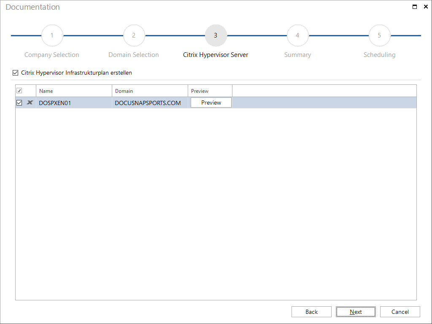Viewport: 432px width, 324px height.
Task: Toggle the select-all checkbox in table header
Action: 19,91
